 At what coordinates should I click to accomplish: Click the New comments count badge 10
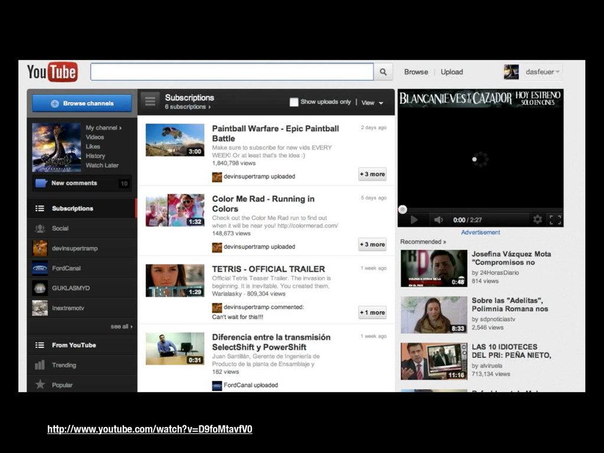pos(124,184)
